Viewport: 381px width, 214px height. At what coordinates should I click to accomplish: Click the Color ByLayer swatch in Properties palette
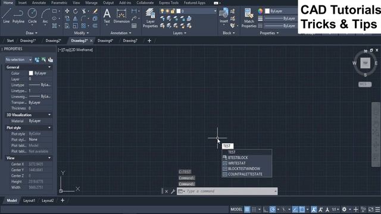tap(31, 73)
